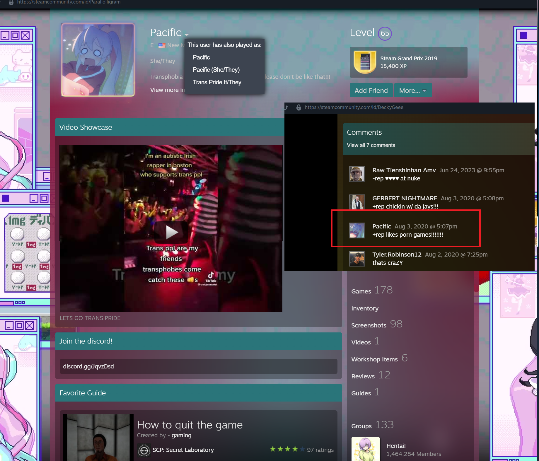Image resolution: width=539 pixels, height=461 pixels.
Task: Open the Workshop Items 6 link
Action: [x=379, y=358]
